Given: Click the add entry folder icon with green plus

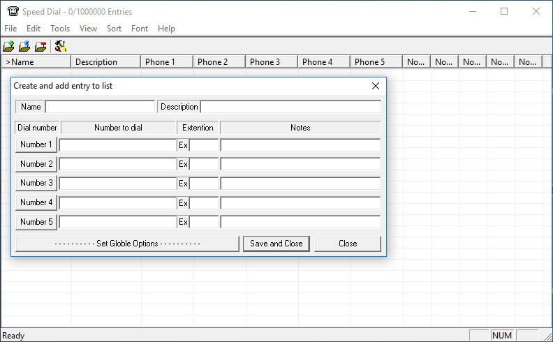Looking at the screenshot, I should (x=8, y=47).
